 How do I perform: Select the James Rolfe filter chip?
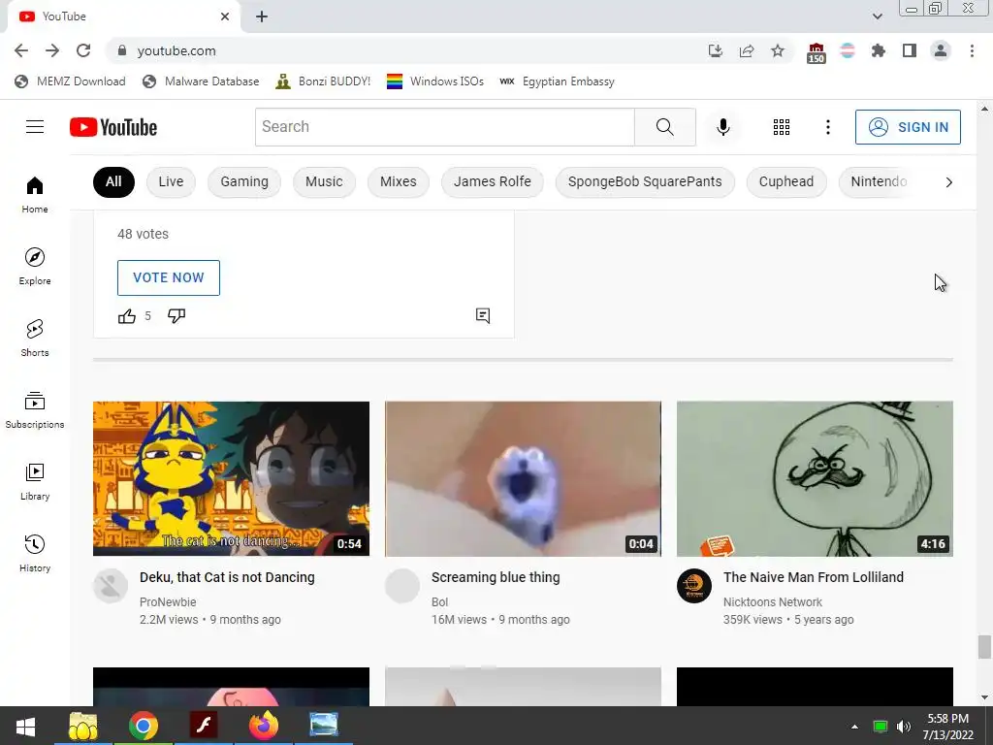492,181
